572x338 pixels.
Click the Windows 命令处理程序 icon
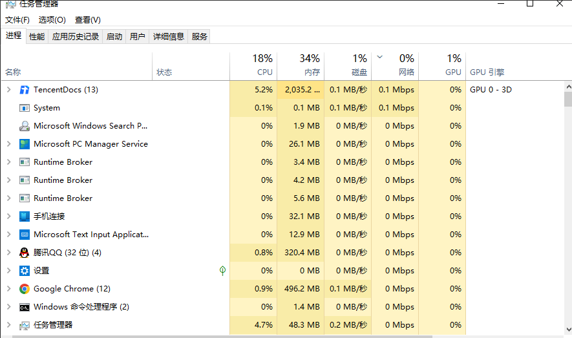tap(25, 307)
